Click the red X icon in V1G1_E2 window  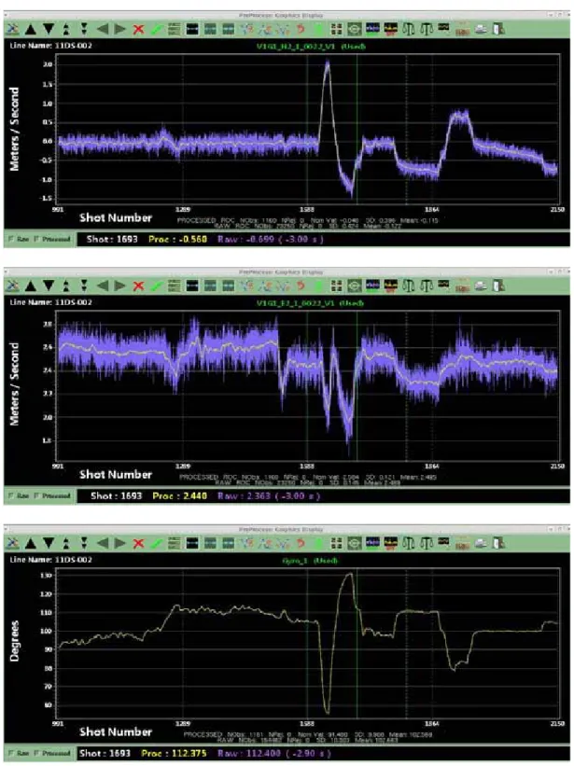[139, 286]
